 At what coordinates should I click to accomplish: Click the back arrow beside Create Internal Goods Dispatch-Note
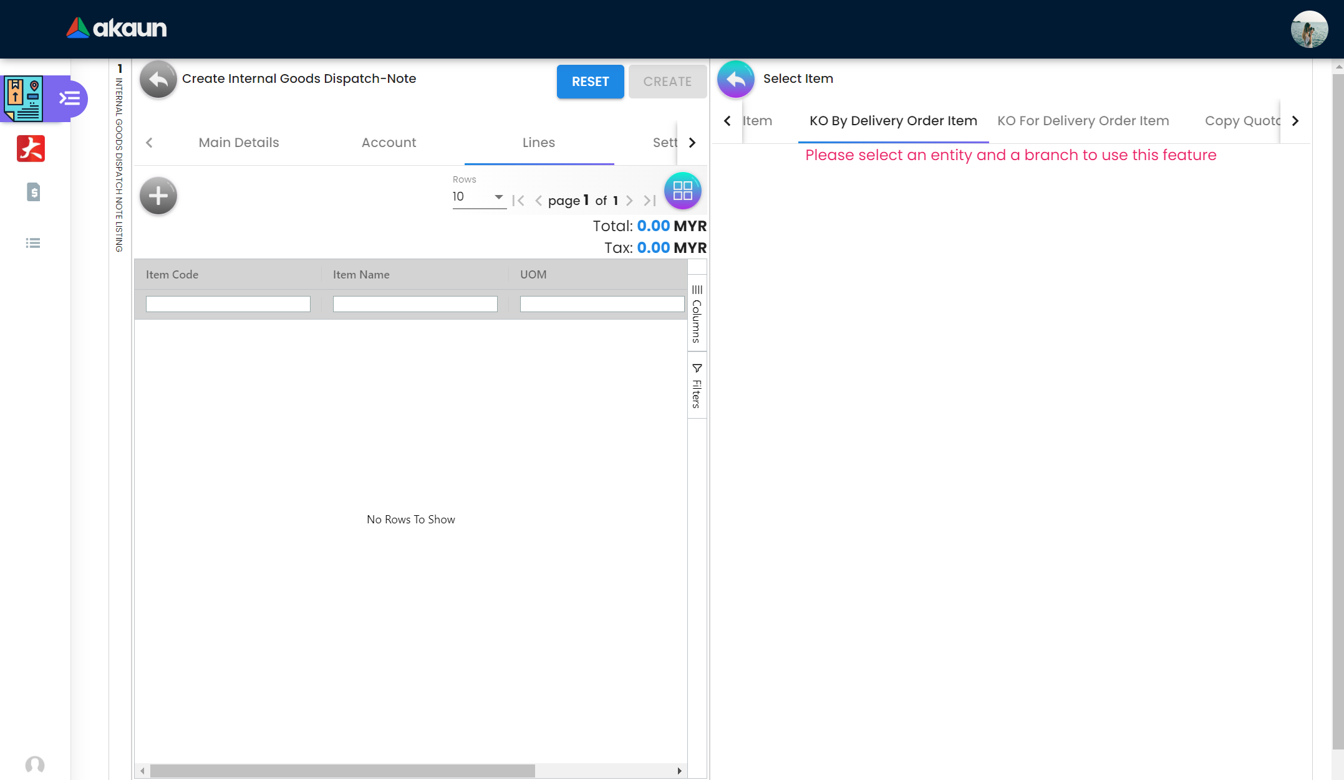[158, 80]
